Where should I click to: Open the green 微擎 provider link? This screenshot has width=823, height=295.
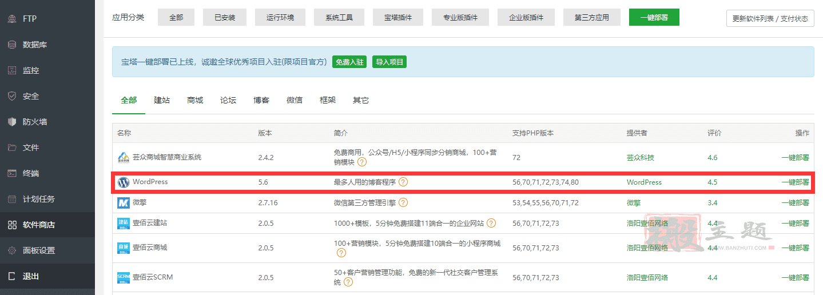click(x=634, y=203)
